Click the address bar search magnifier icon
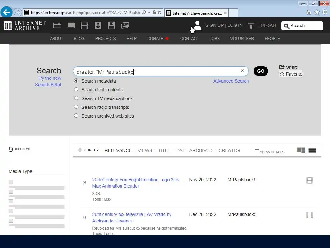 click(144, 13)
